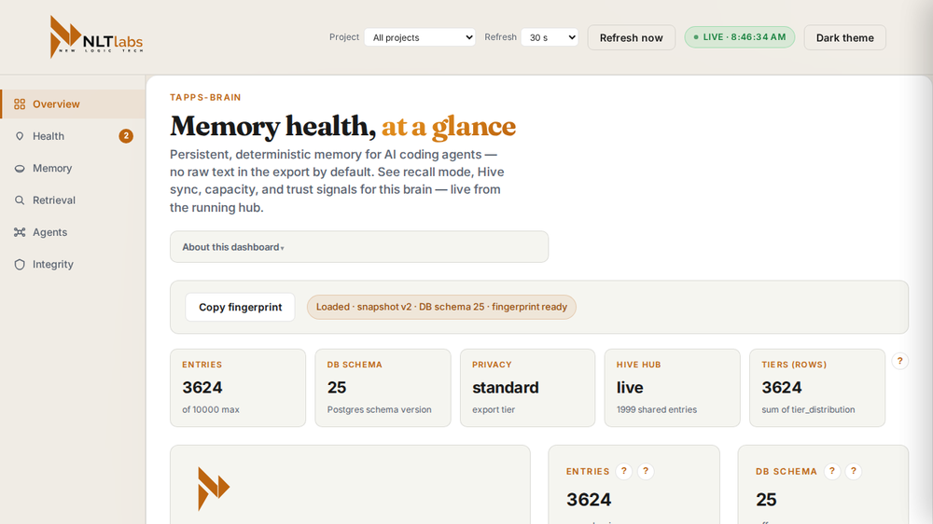The height and width of the screenshot is (524, 933).
Task: Click the Refresh now button
Action: (x=632, y=37)
